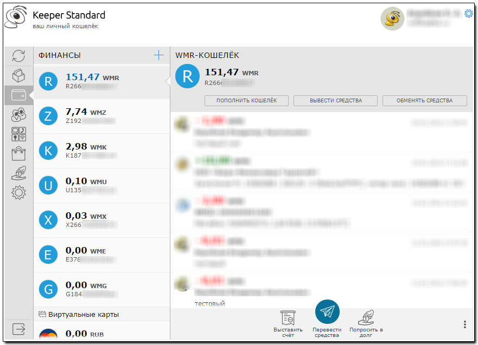This screenshot has width=478, height=345.
Task: Open the wallet finances sidebar section
Action: pyautogui.click(x=18, y=95)
